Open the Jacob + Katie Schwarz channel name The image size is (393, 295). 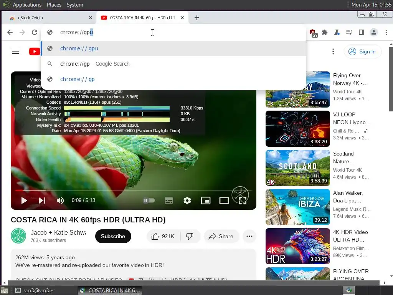(58, 232)
